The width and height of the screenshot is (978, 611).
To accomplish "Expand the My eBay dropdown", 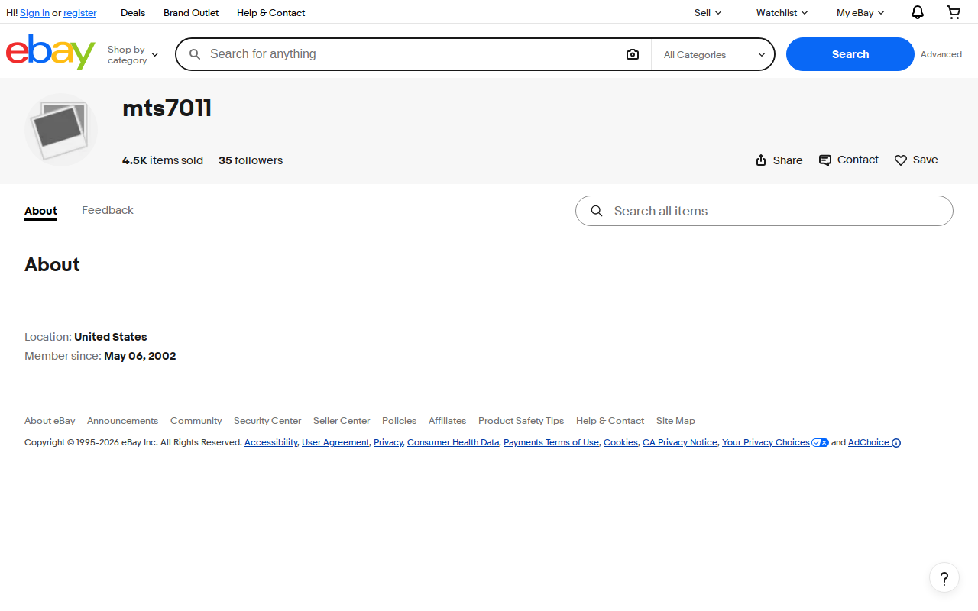I will point(860,12).
